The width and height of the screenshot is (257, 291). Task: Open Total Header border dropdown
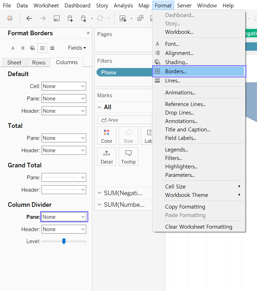click(64, 150)
